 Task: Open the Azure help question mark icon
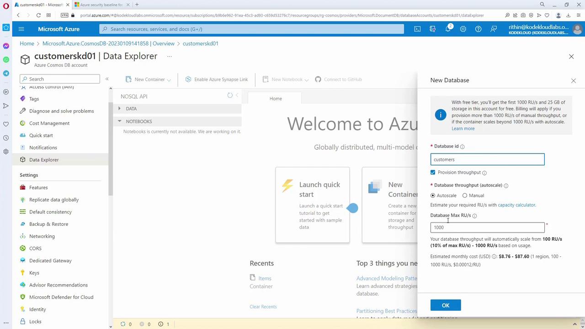478,29
